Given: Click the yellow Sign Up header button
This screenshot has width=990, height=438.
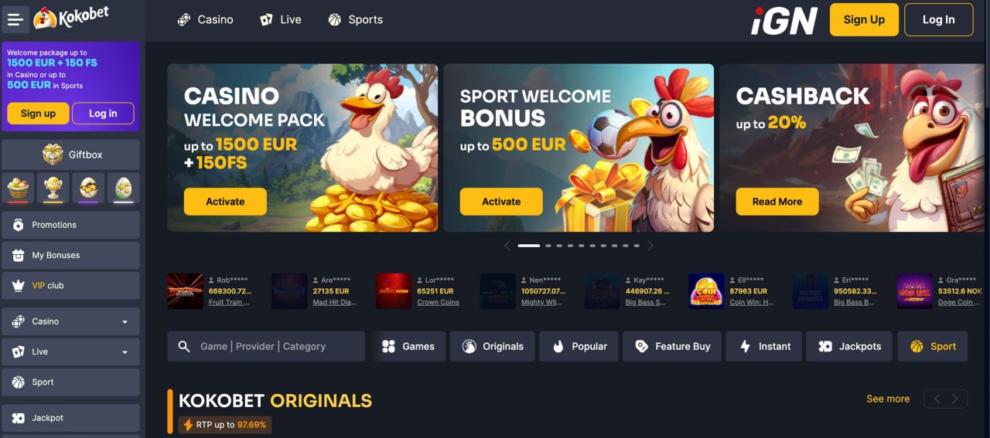Looking at the screenshot, I should [x=864, y=19].
